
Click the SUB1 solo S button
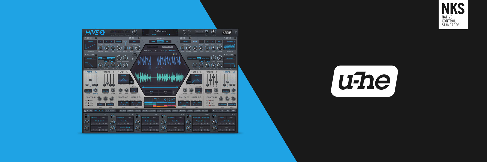pos(139,38)
